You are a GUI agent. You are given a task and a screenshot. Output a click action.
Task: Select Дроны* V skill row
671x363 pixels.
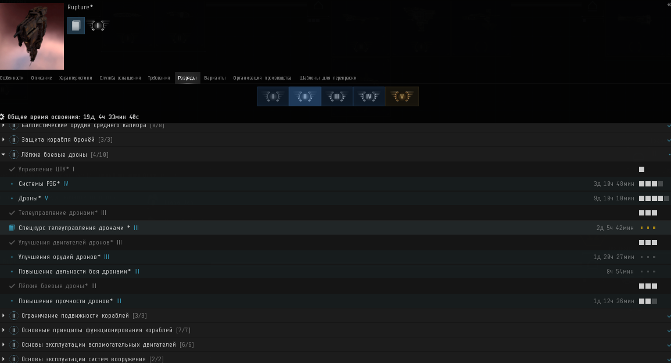coord(336,198)
